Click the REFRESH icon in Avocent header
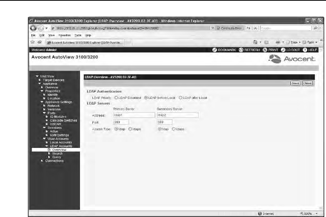This screenshot has width=326, height=217. click(241, 50)
